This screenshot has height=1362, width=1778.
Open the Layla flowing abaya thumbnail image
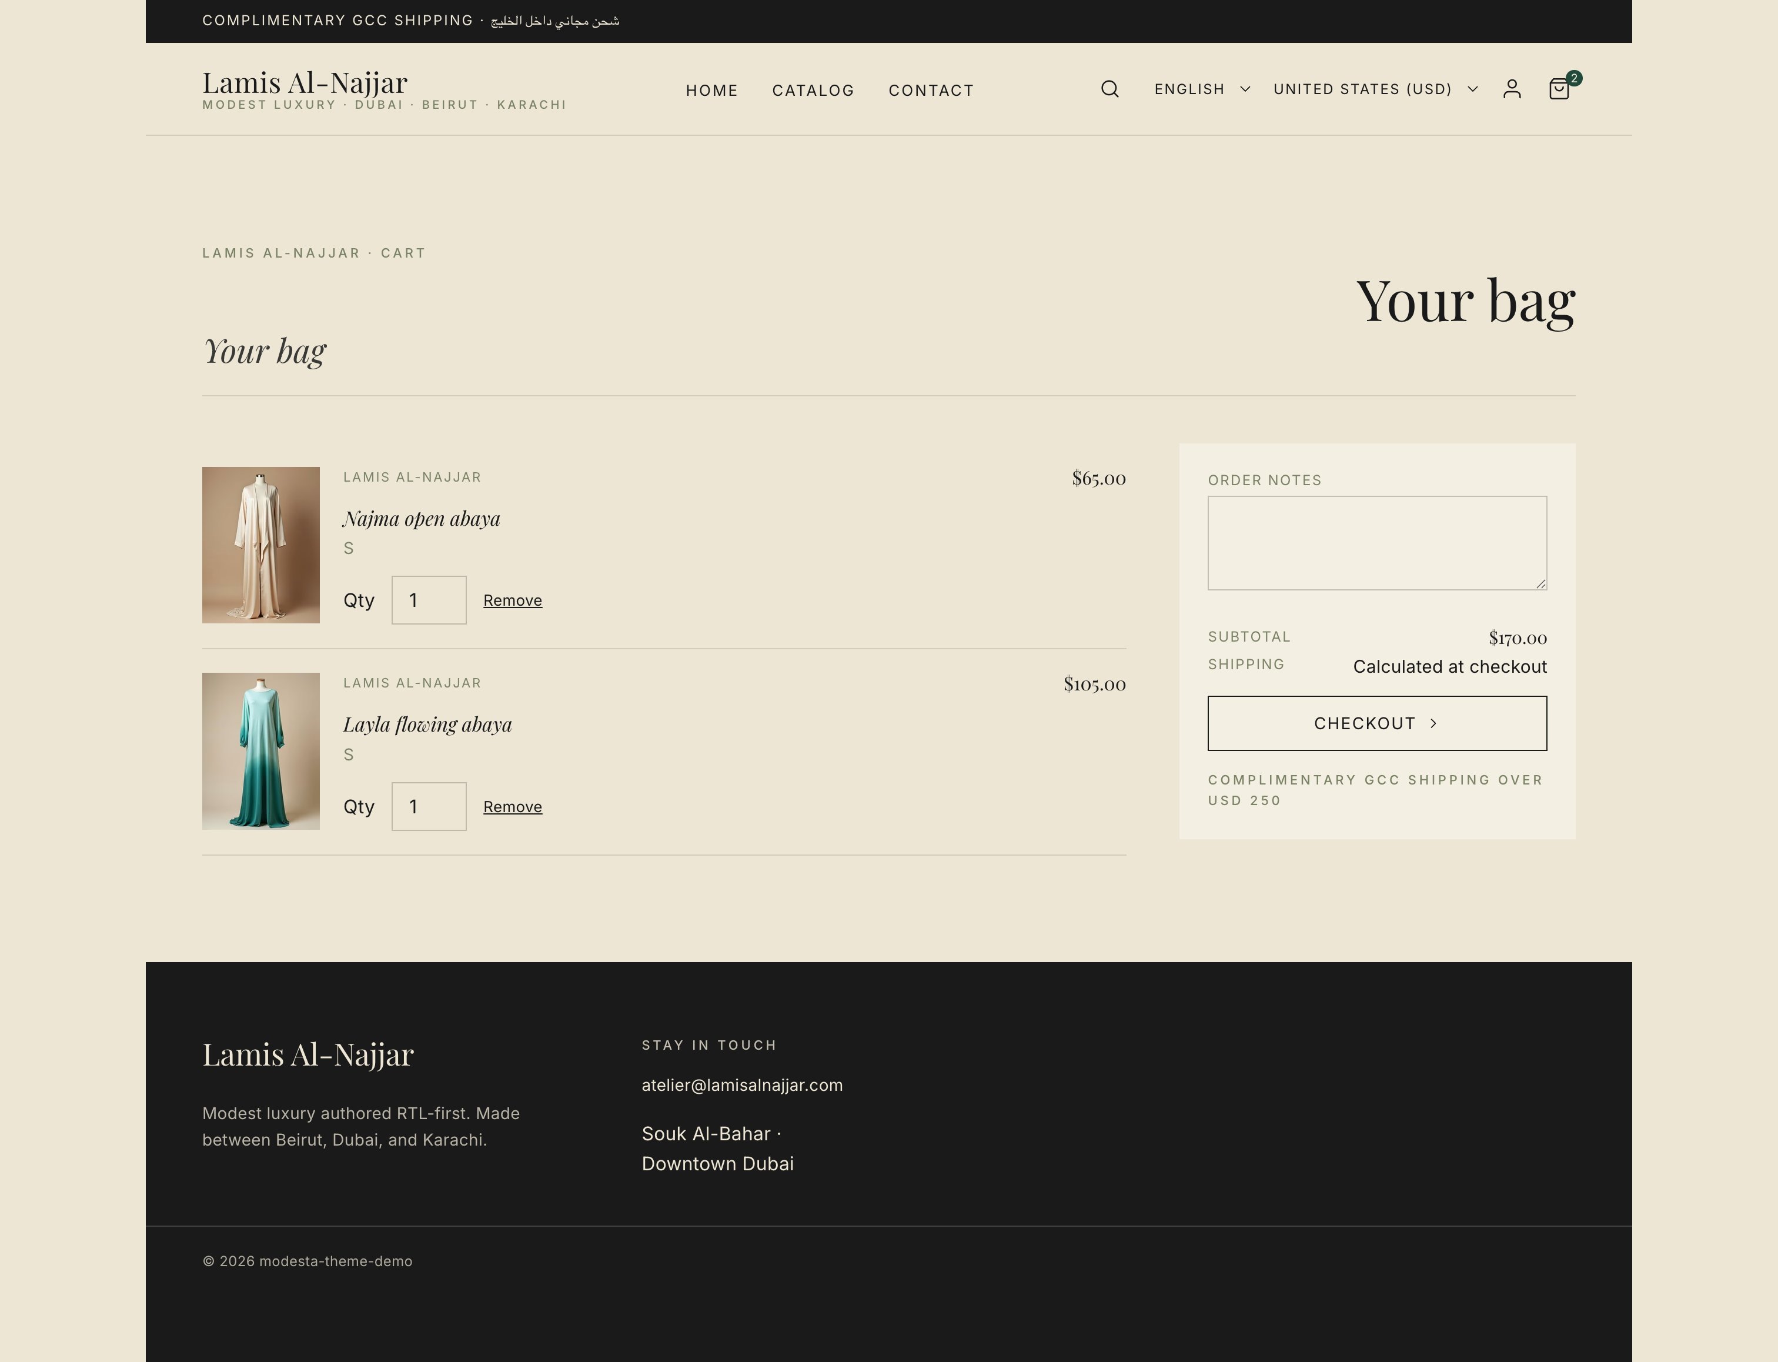pyautogui.click(x=261, y=751)
